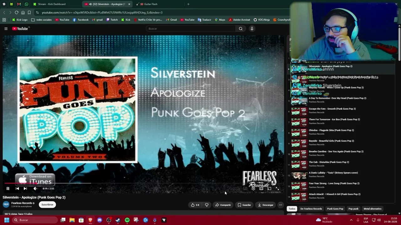Viewport: 401px width, 225px height.
Task: Open the Adobe Acrobat bookmark
Action: [239, 20]
